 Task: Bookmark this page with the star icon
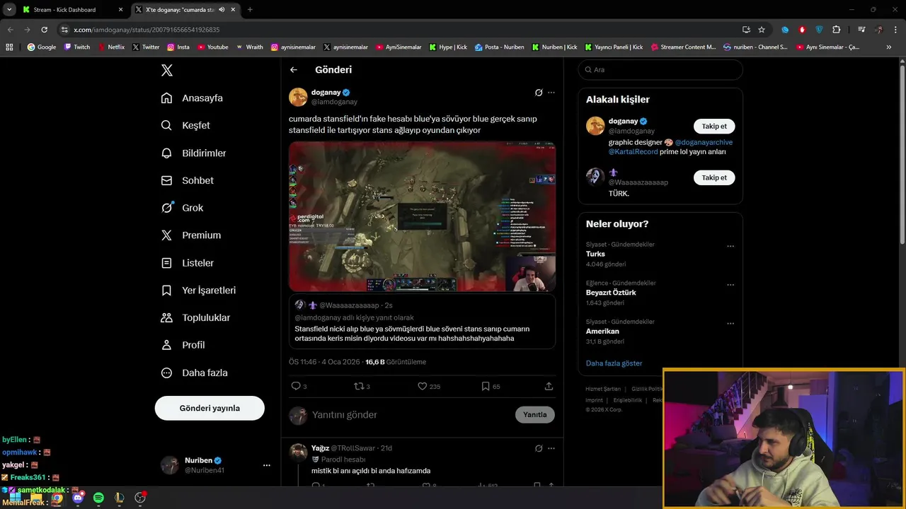click(x=762, y=30)
